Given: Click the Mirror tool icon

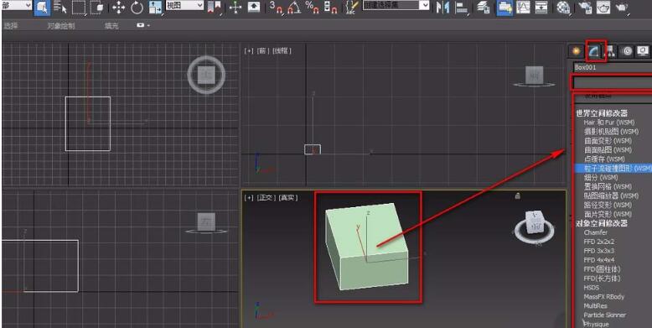Looking at the screenshot, I should point(442,8).
